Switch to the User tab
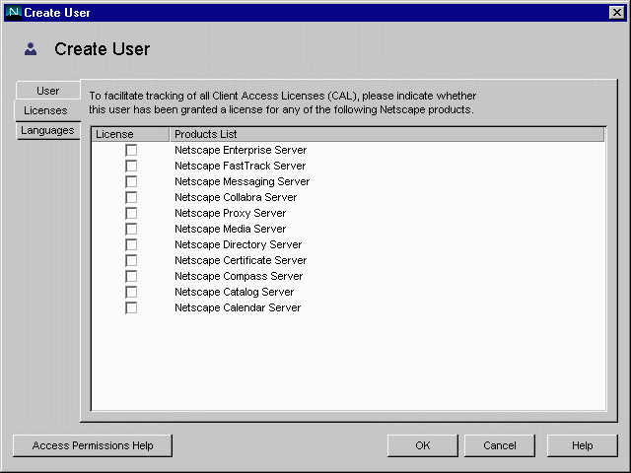631x473 pixels. [48, 91]
